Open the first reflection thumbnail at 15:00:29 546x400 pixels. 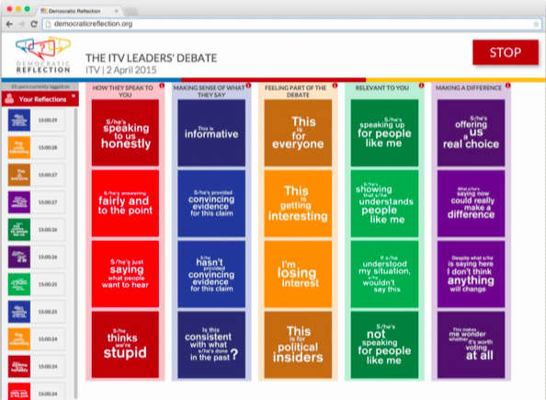point(19,120)
